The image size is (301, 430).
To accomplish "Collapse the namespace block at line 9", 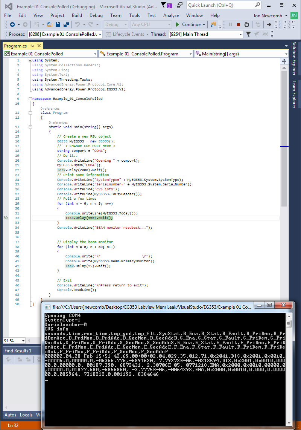I will click(30, 99).
